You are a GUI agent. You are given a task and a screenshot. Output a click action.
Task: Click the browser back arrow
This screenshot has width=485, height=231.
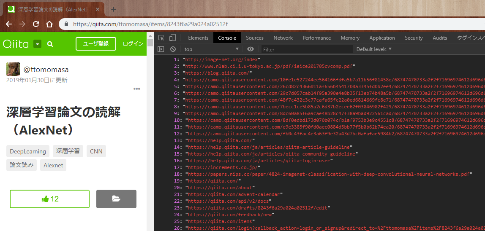pos(8,24)
